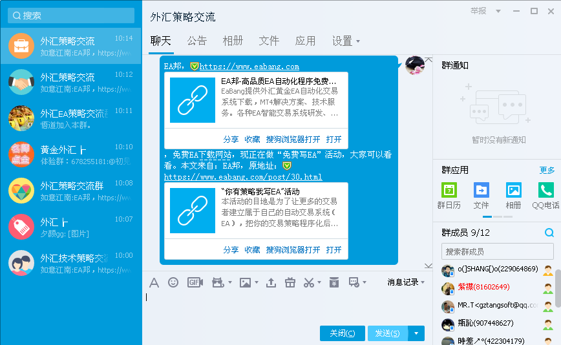Click the link thumbnail of EA邦 card
This screenshot has height=345, width=561.
(193, 100)
